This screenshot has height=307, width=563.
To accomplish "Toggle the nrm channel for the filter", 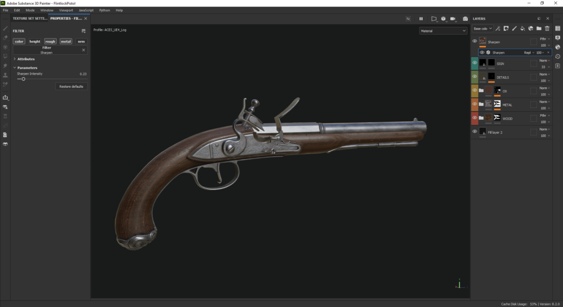I will 81,42.
